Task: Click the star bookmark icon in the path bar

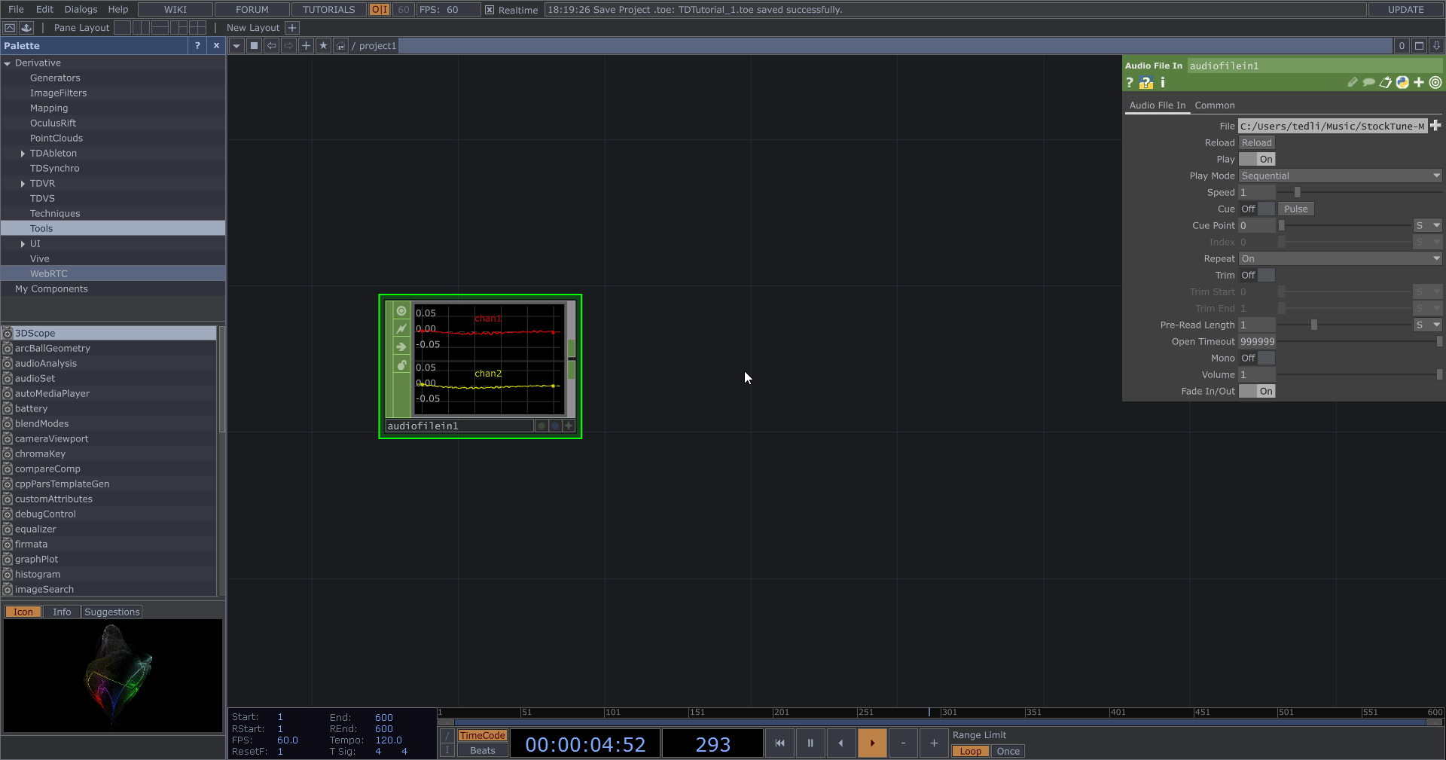Action: [323, 46]
